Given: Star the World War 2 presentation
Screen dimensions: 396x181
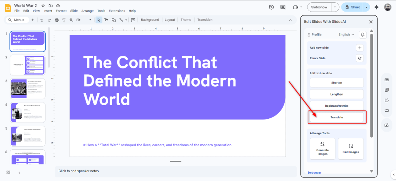Looking at the screenshot, I should point(43,5).
